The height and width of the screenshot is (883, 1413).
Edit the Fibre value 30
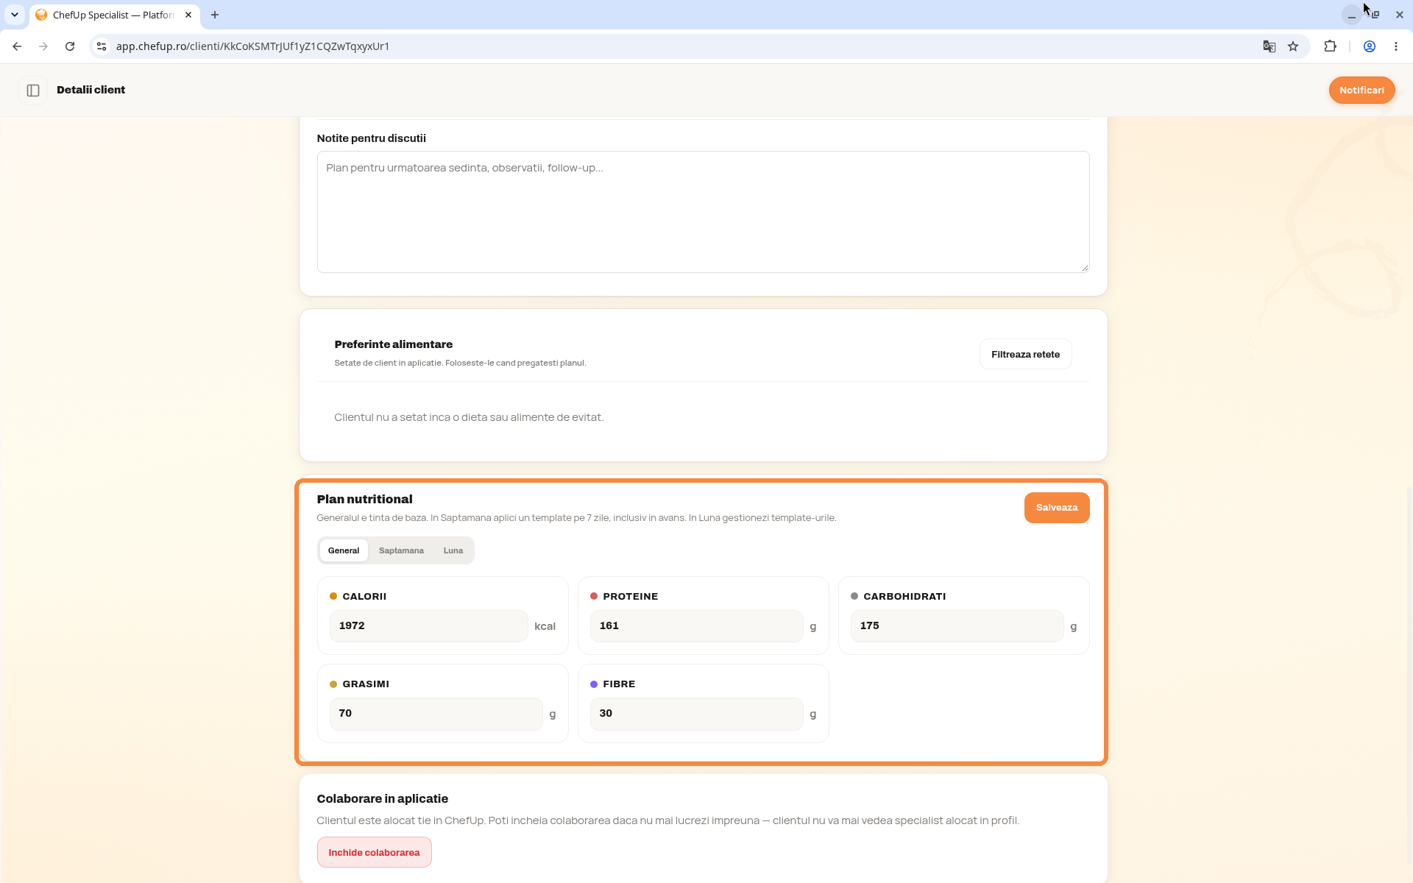click(696, 714)
